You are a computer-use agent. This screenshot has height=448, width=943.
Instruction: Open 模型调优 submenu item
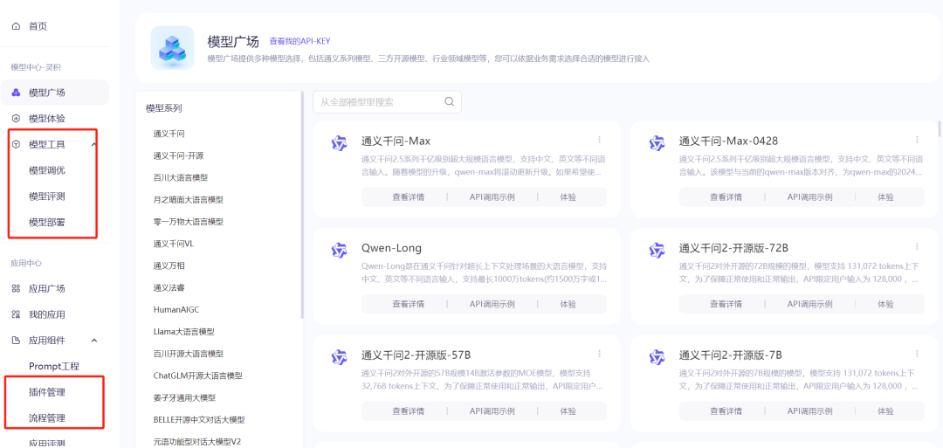click(47, 170)
